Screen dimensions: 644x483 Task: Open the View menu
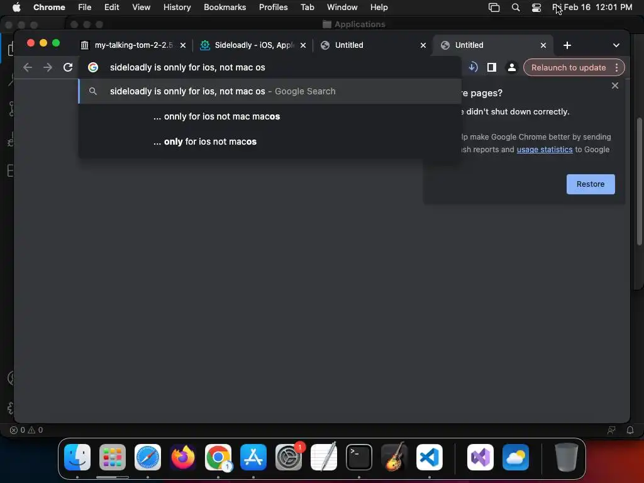click(x=141, y=8)
